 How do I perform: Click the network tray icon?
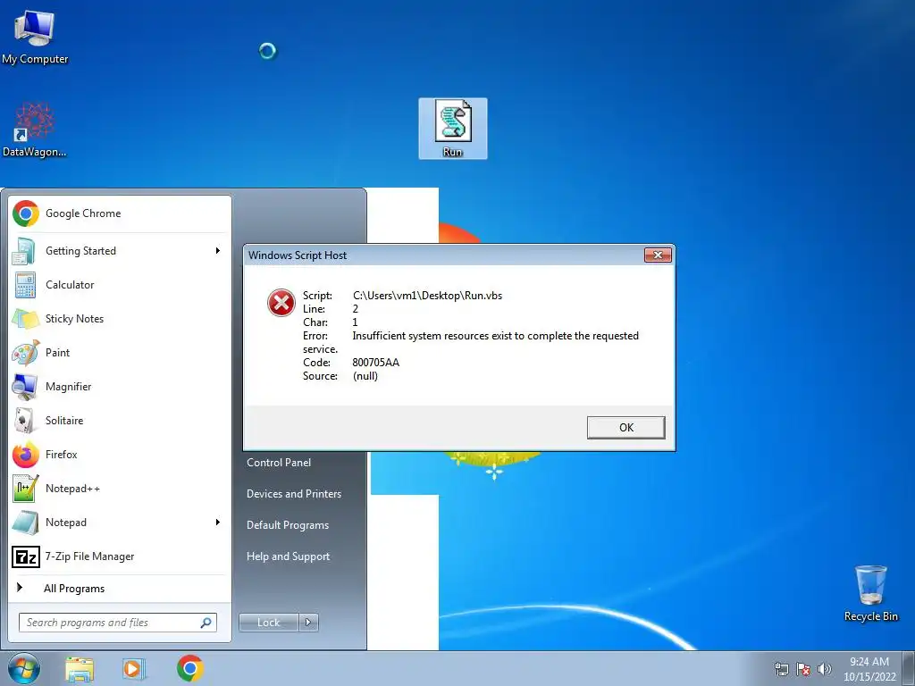(781, 669)
